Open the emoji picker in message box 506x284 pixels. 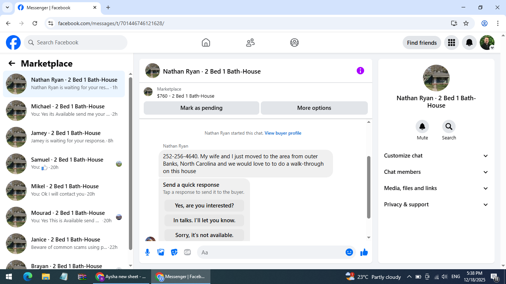pos(349,252)
